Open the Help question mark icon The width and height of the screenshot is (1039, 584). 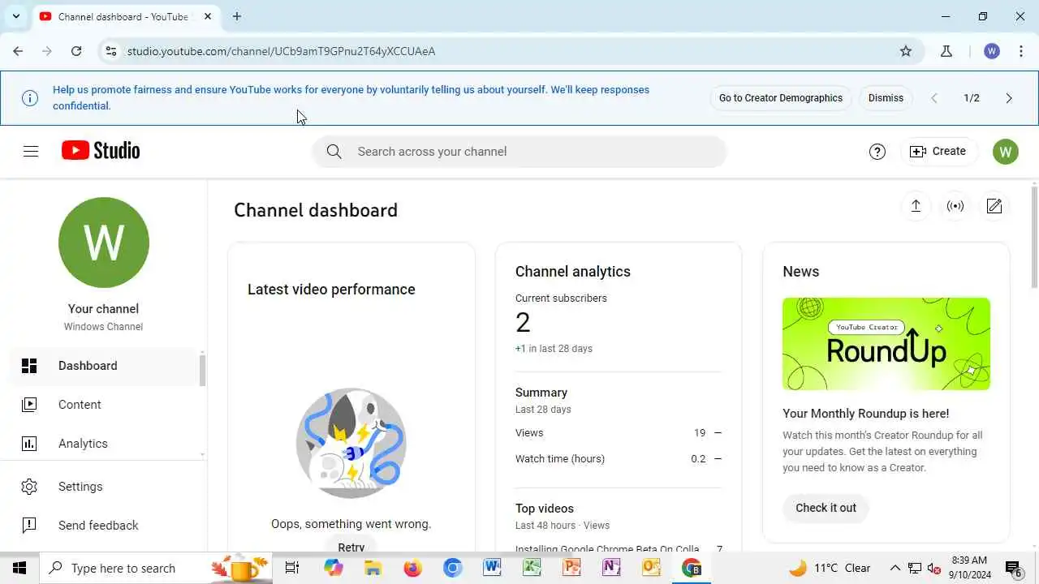877,152
